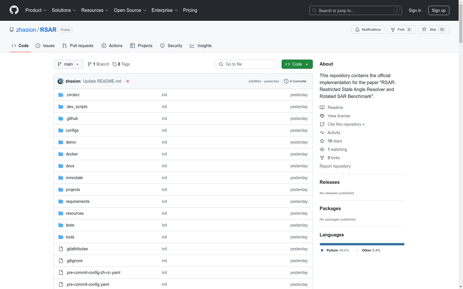Switch to the Pull requests tab
This screenshot has width=463, height=289.
(x=78, y=46)
